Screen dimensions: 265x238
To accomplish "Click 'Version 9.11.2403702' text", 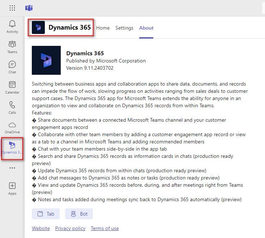I will click(90, 68).
